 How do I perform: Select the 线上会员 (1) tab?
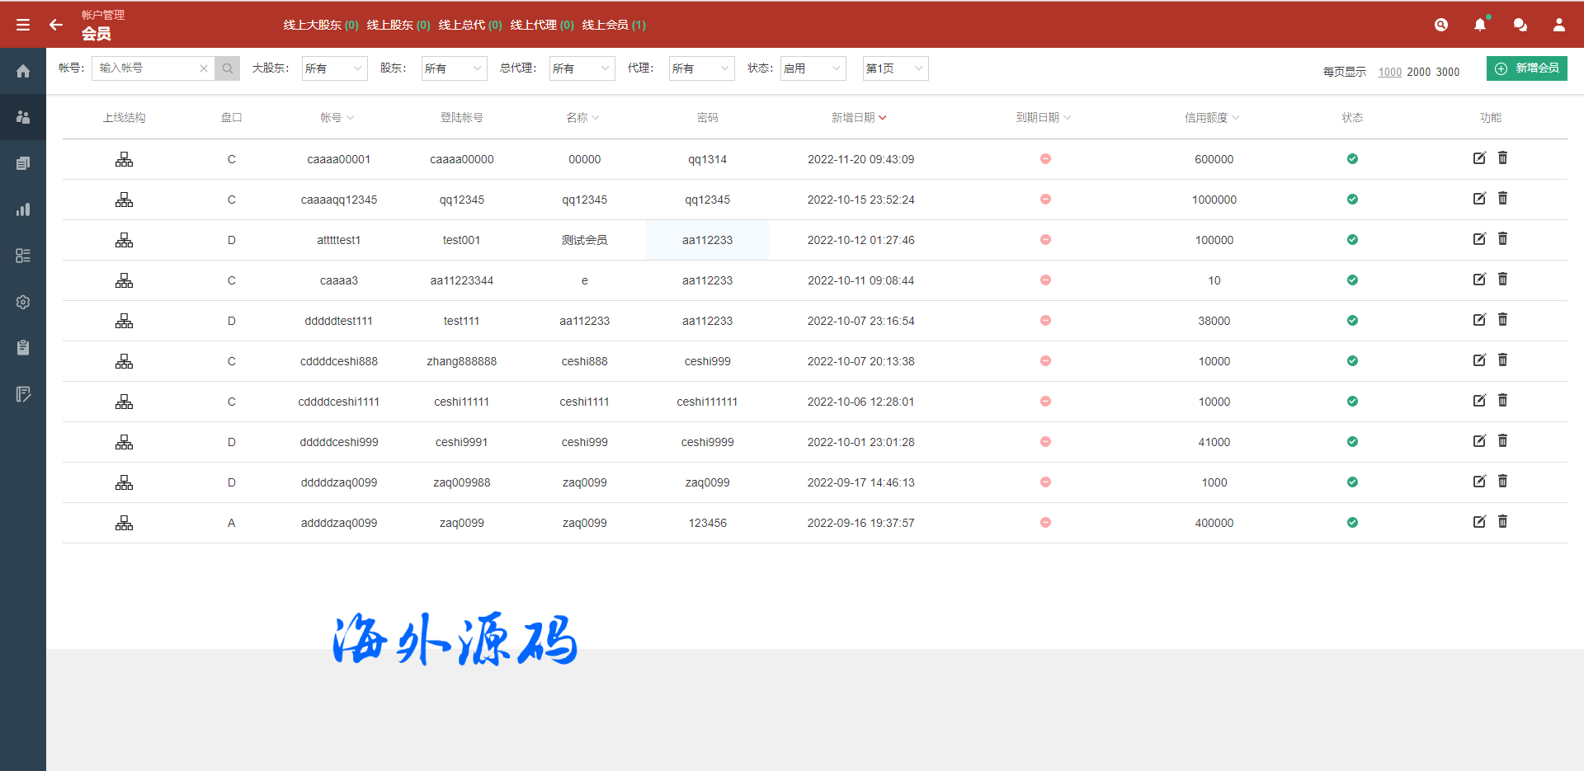tap(614, 25)
